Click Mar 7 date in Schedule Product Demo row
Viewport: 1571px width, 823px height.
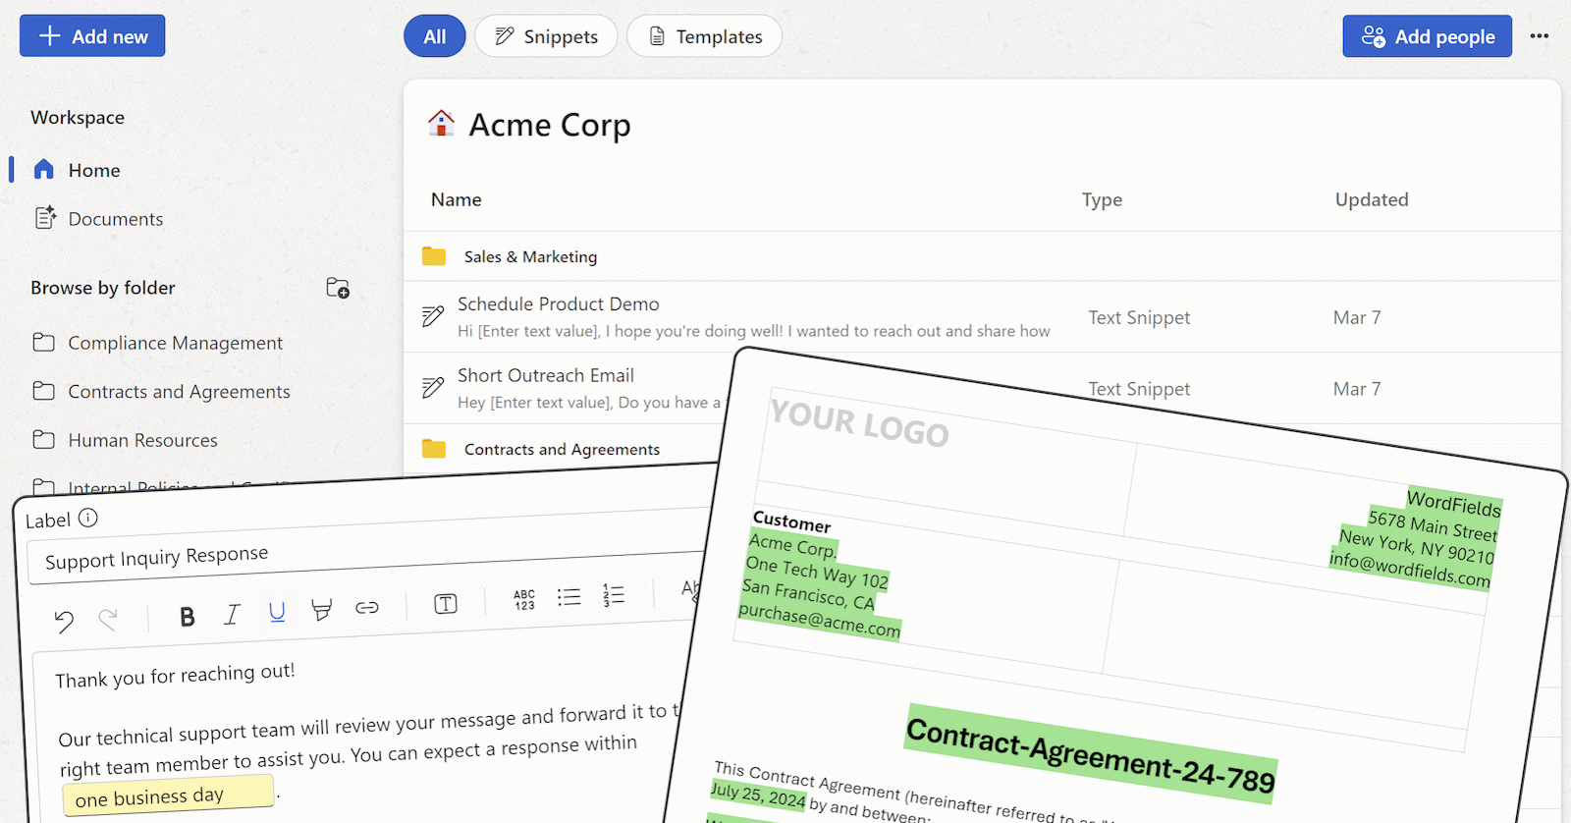click(x=1357, y=317)
